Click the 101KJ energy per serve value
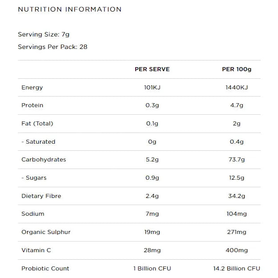Image resolution: width=278 pixels, height=278 pixels. (x=152, y=88)
